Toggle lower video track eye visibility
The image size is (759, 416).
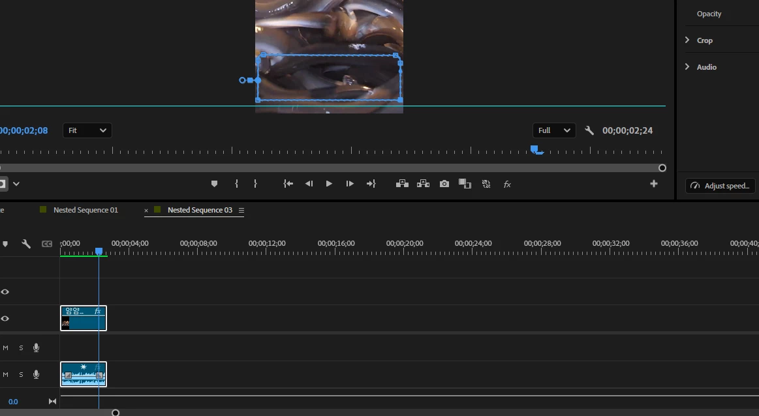[x=5, y=319]
